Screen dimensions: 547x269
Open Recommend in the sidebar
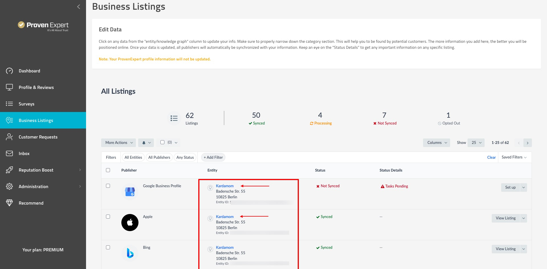43,203
